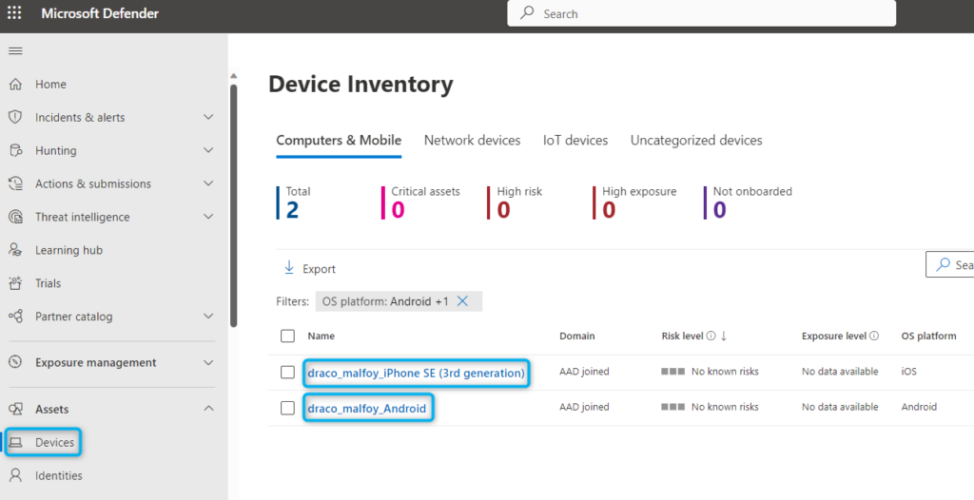Click the Risk level sort arrow
The height and width of the screenshot is (500, 974).
pyautogui.click(x=724, y=336)
